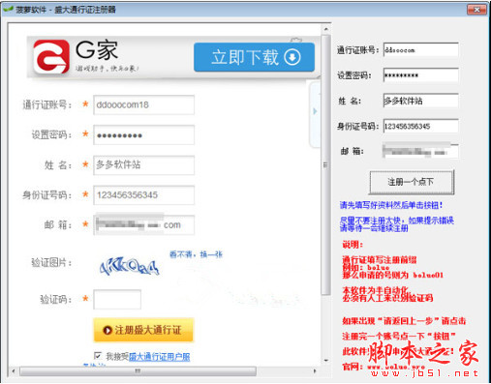Close the 盛大通行证注册器 window

point(477,10)
